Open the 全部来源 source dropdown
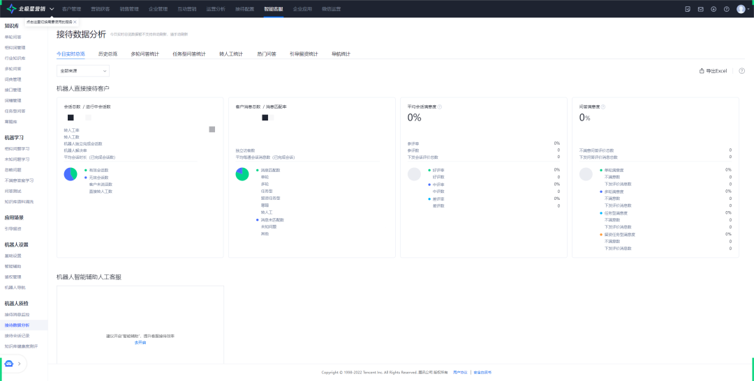Image resolution: width=754 pixels, height=381 pixels. [82, 71]
